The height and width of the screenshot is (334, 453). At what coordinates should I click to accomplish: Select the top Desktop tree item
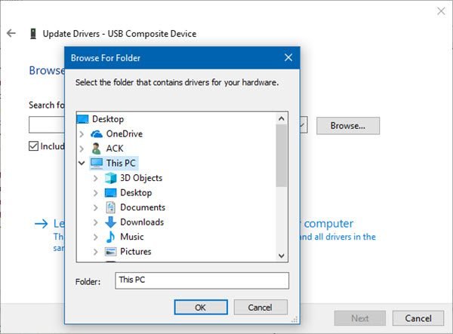[100, 119]
